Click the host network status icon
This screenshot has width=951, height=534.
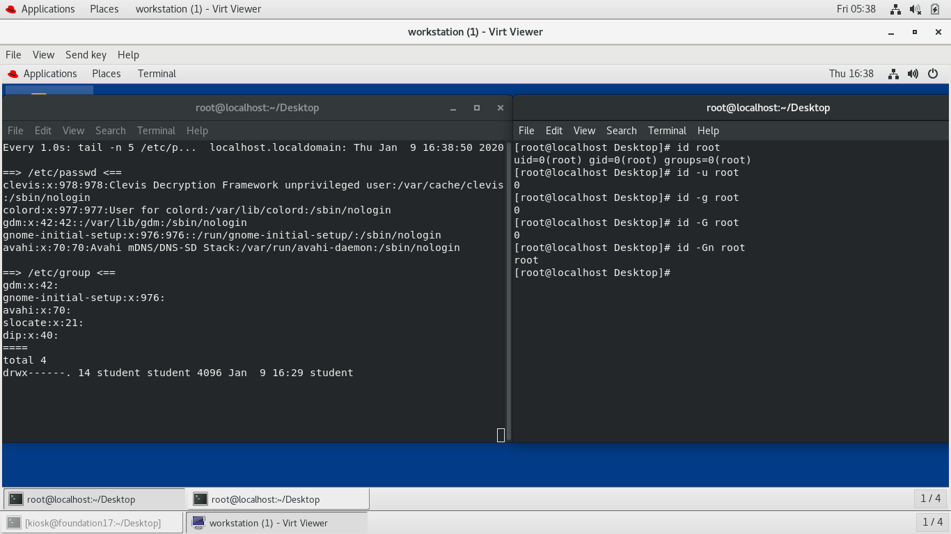pyautogui.click(x=896, y=9)
